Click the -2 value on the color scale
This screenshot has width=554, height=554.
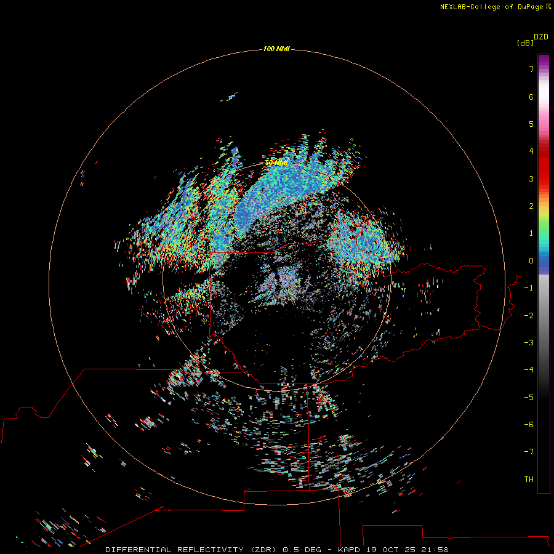(529, 316)
